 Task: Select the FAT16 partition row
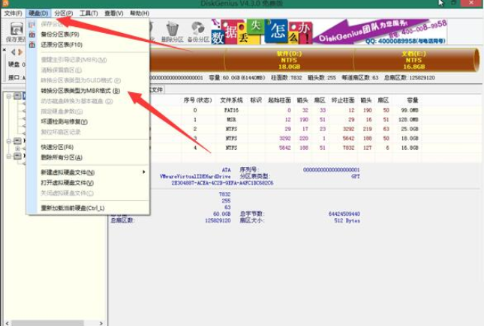(286, 110)
